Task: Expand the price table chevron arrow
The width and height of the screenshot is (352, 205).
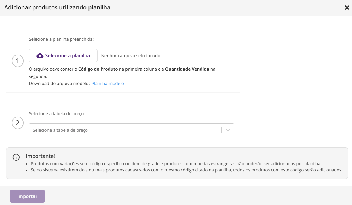Action: tap(228, 130)
